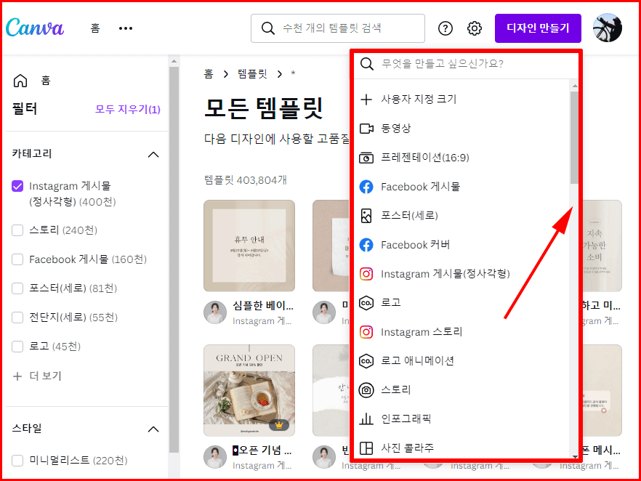Check the Facebook 게시물 (160천) filter
The width and height of the screenshot is (641, 481).
tap(17, 259)
